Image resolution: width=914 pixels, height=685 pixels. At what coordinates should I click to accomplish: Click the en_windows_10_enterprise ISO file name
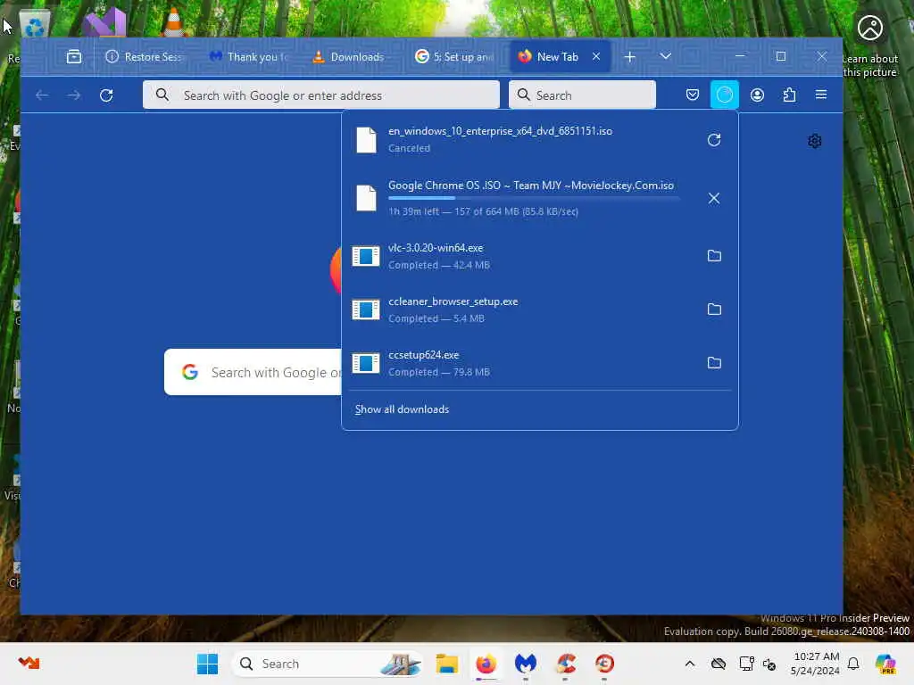coord(500,131)
